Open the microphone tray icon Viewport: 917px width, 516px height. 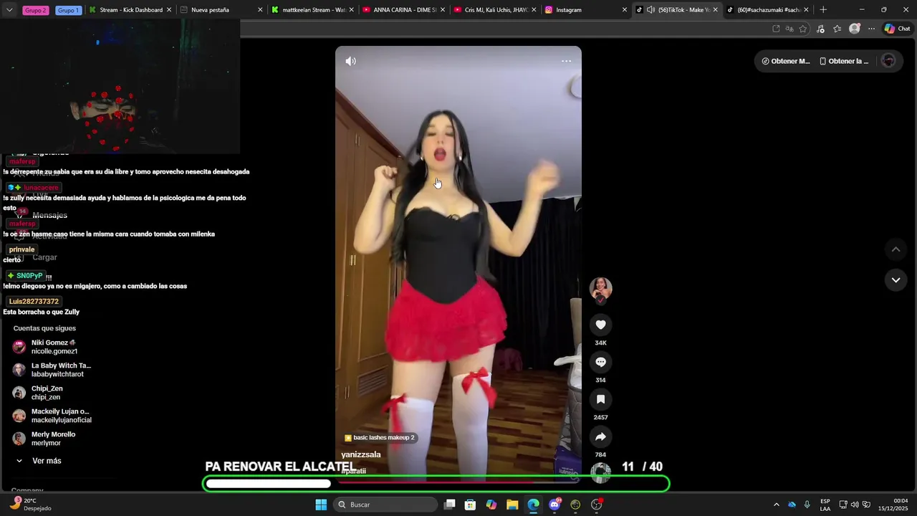pyautogui.click(x=807, y=505)
